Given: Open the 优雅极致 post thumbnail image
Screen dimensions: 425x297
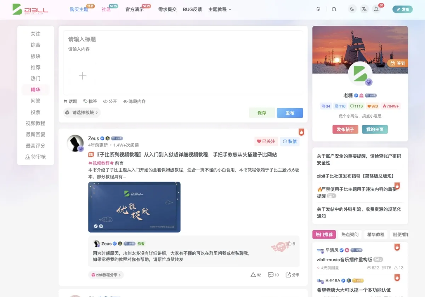Looking at the screenshot, I should [134, 207].
